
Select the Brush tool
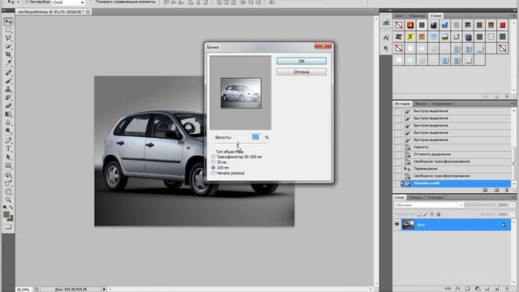pyautogui.click(x=8, y=81)
